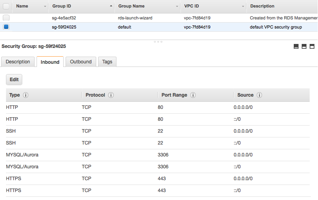Screen dimensions: 318x200
Task: Switch to the Description tab
Action: pyautogui.click(x=18, y=62)
